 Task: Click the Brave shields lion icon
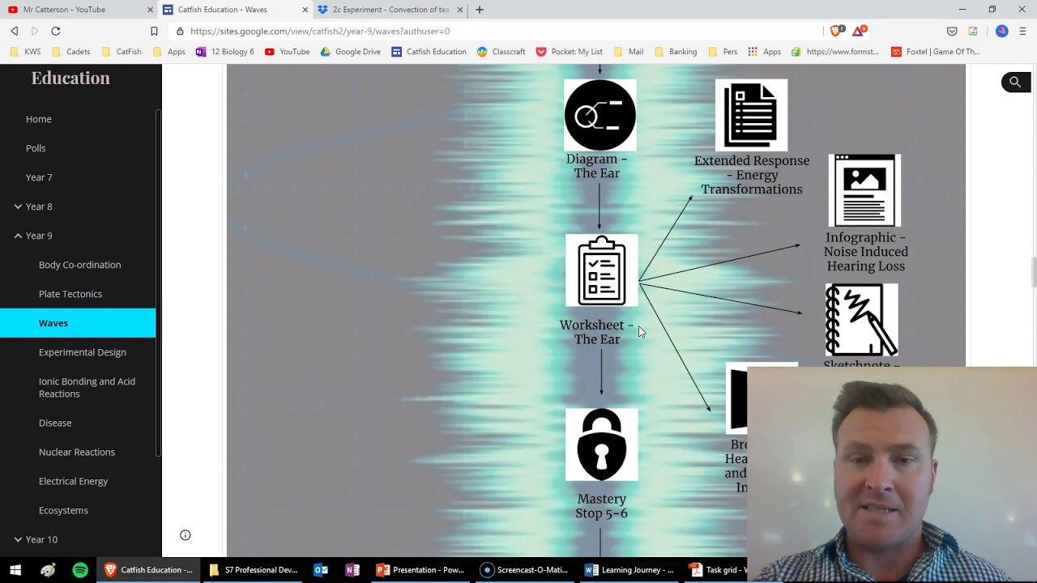[x=836, y=31]
